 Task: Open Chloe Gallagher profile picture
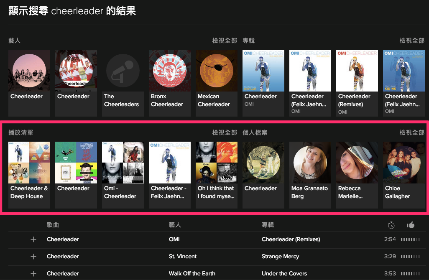coord(403,163)
